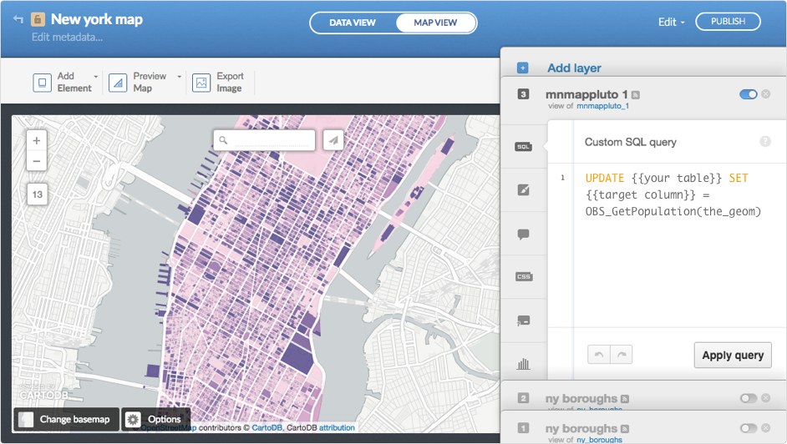This screenshot has width=787, height=444.
Task: Click the zoom level 13 indicator
Action: click(x=38, y=194)
